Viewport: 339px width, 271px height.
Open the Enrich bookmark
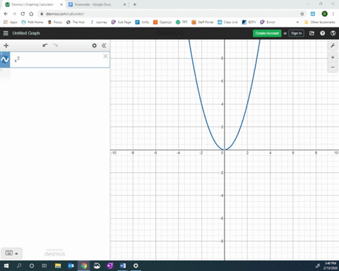coord(268,22)
